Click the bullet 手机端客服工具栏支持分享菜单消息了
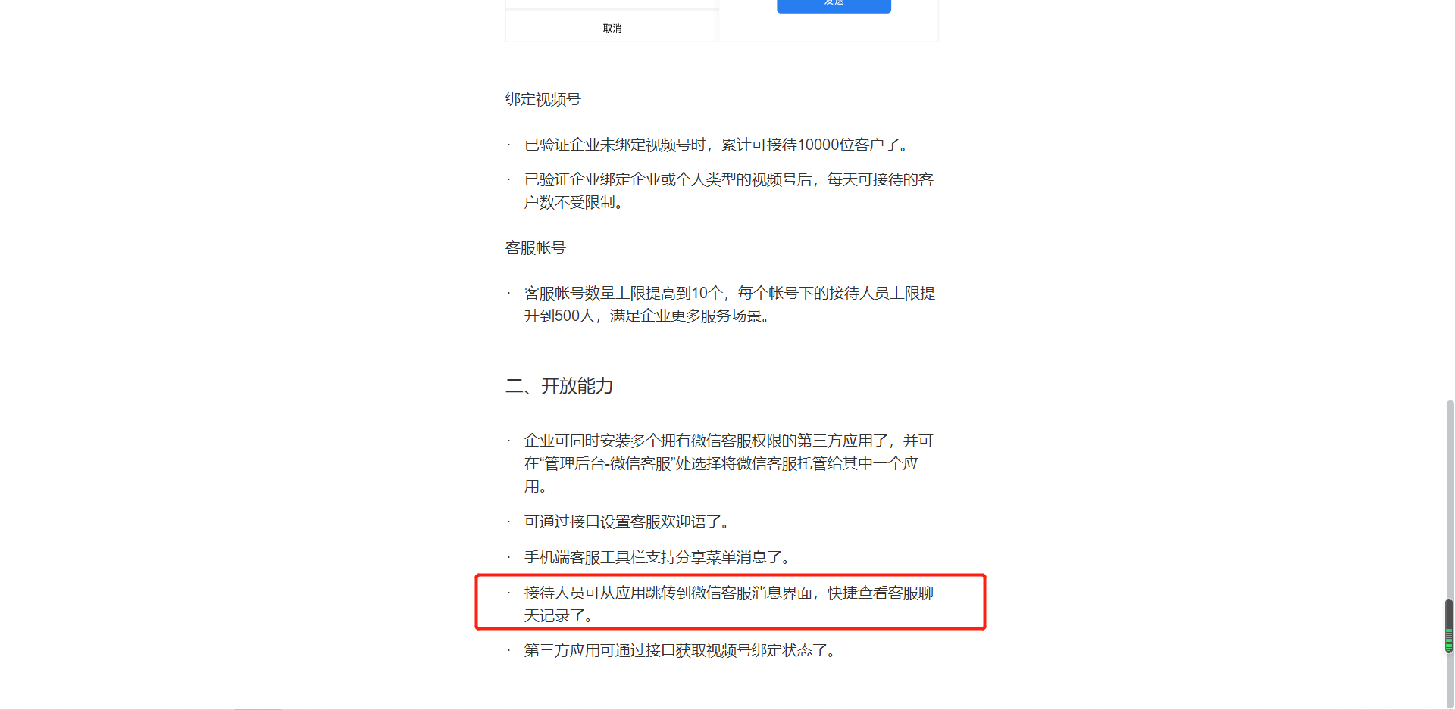 657,557
